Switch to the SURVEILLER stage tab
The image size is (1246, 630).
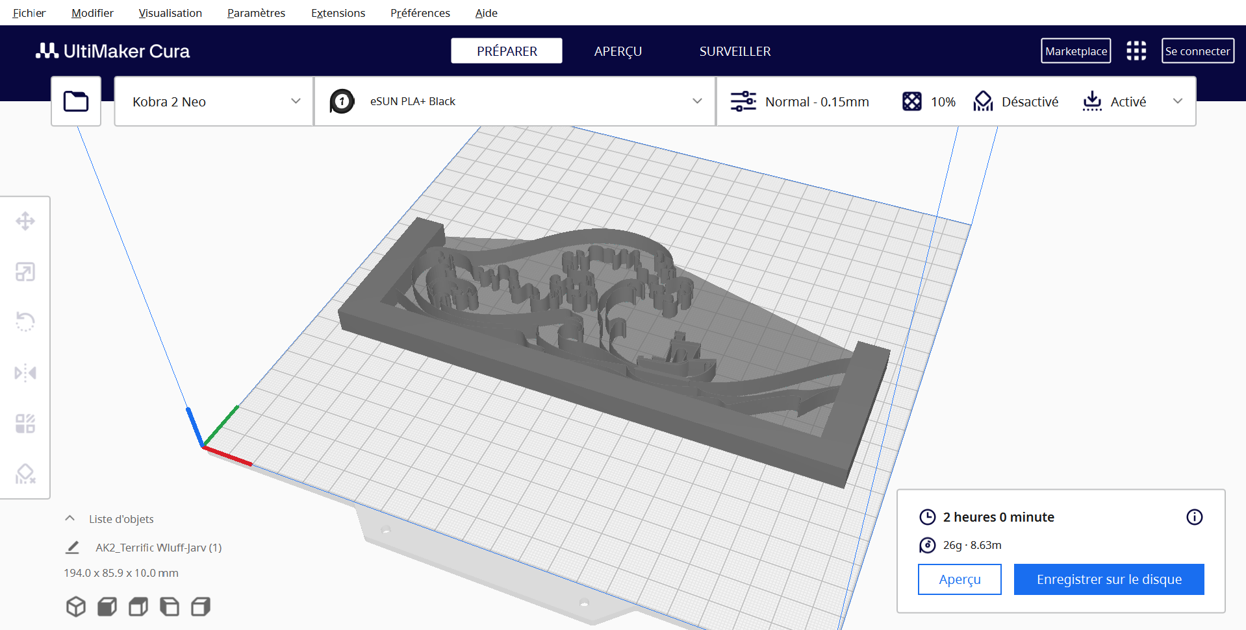click(x=735, y=51)
